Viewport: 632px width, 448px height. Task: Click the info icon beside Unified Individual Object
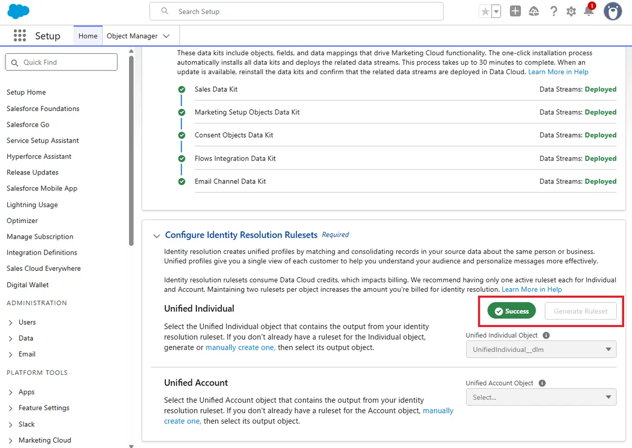coord(546,335)
